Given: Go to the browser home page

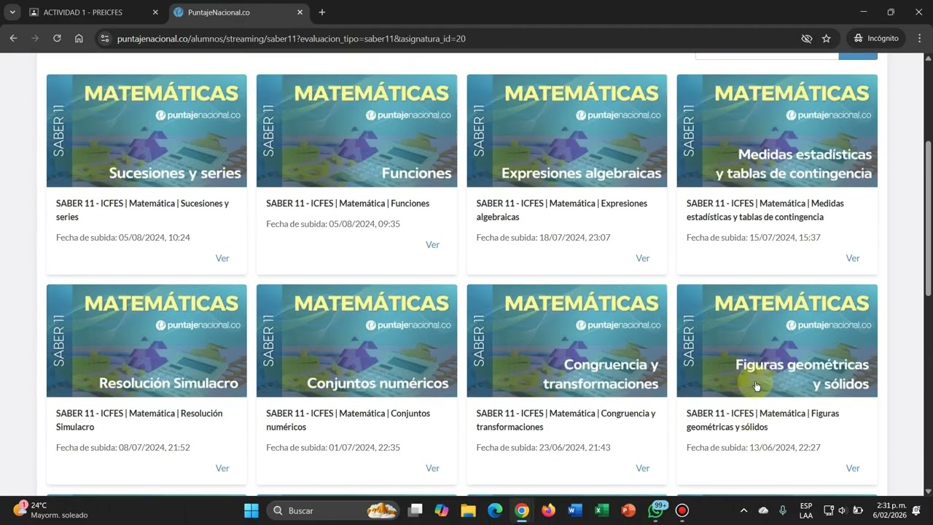Looking at the screenshot, I should [x=79, y=39].
